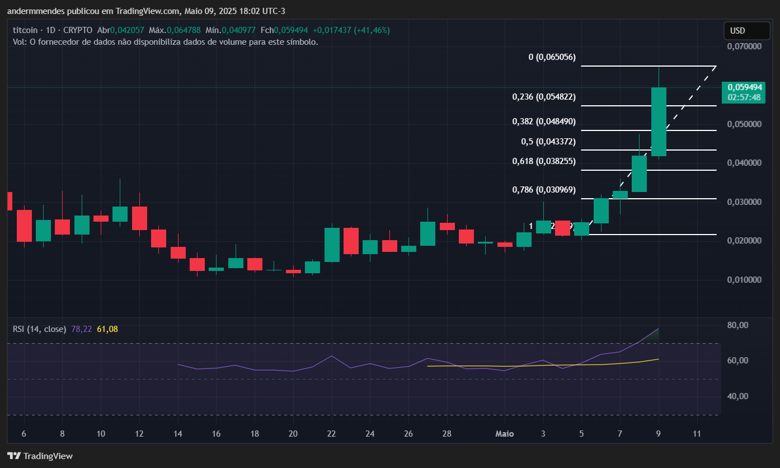Click price axis value 0,050000

(x=745, y=124)
